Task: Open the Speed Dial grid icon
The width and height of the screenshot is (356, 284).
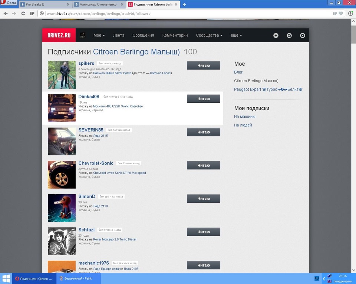Action: (x=32, y=13)
